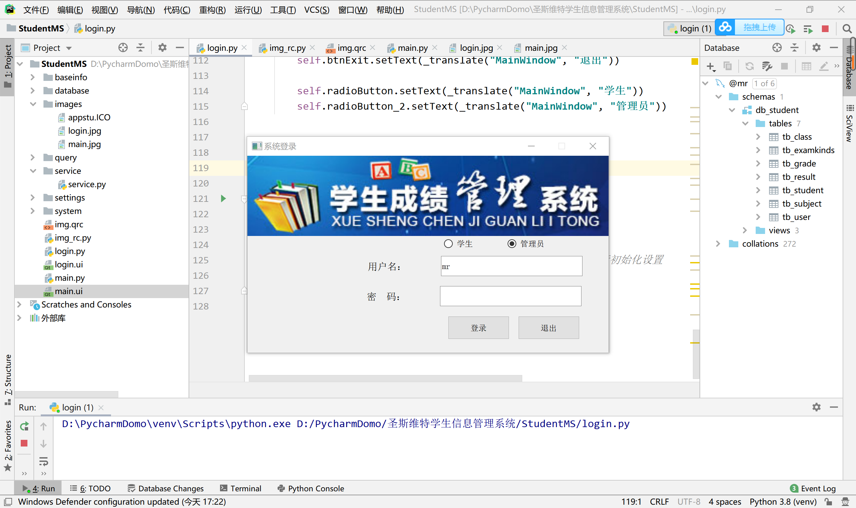Stop the running login process in toolbar

tap(825, 29)
